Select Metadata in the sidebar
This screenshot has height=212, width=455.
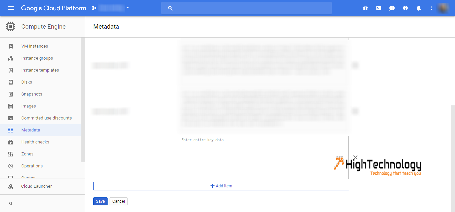point(40,130)
